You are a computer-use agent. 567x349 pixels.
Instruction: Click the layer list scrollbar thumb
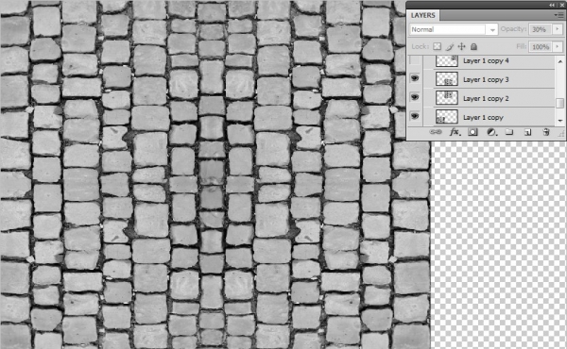click(560, 103)
